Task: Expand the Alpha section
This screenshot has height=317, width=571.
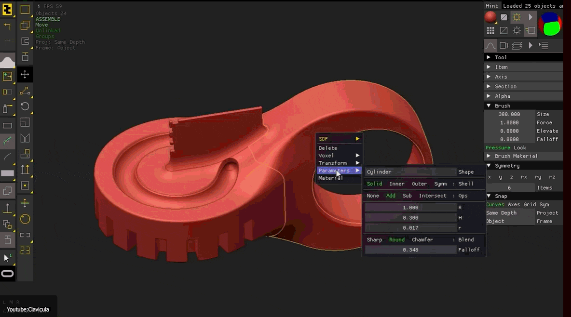Action: 524,96
